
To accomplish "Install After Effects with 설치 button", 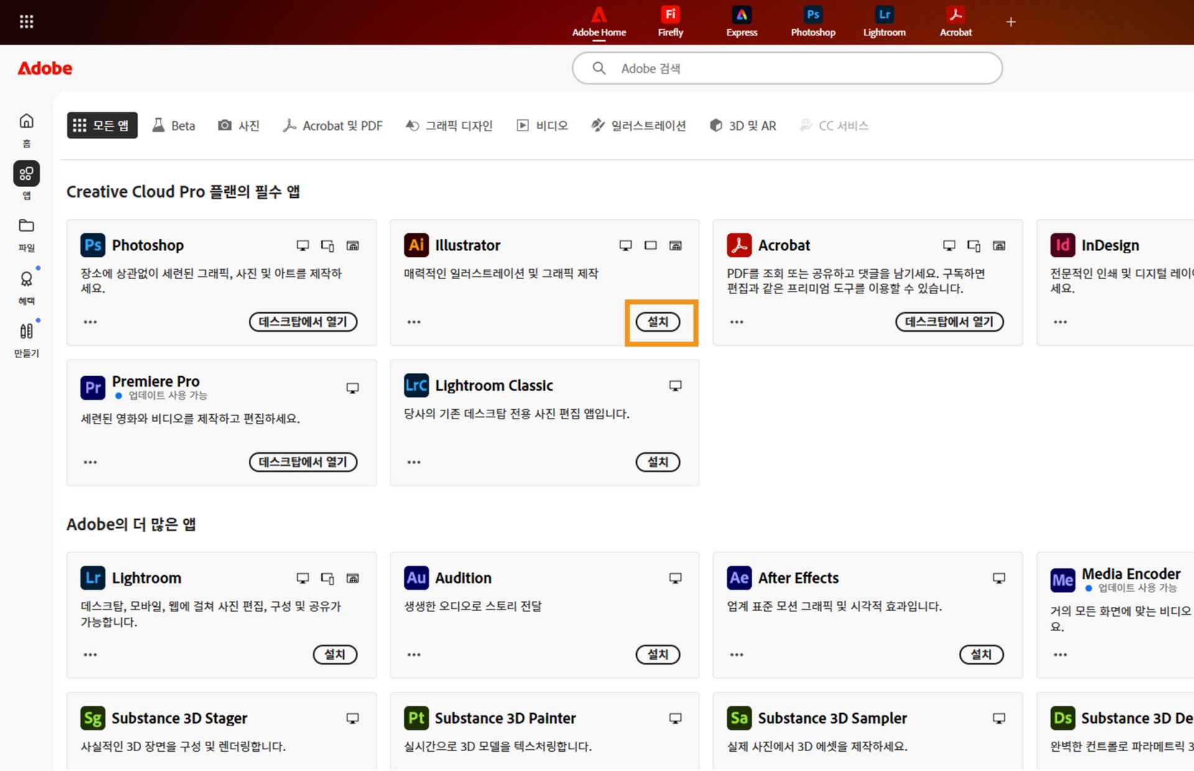I will click(981, 655).
